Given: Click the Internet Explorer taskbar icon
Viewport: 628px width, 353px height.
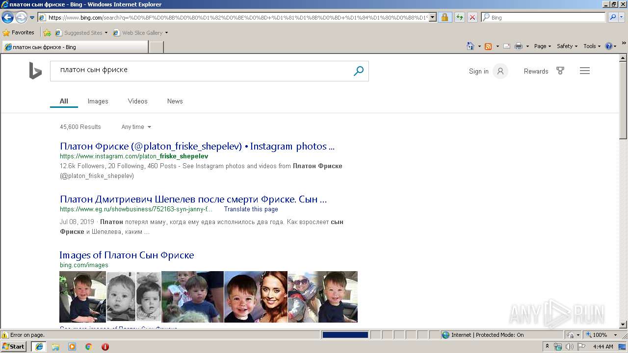Looking at the screenshot, I should click(39, 347).
